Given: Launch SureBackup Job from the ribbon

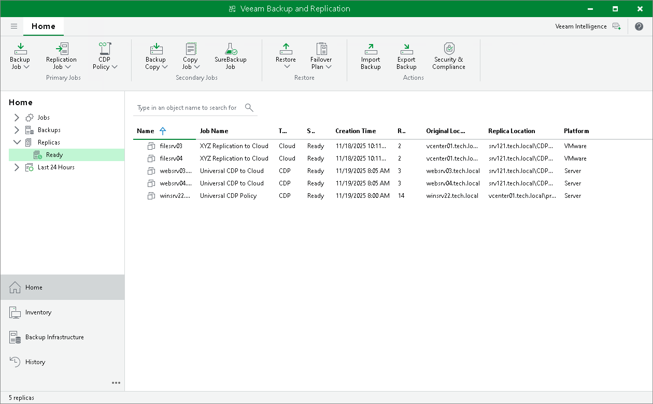Looking at the screenshot, I should 230,50.
